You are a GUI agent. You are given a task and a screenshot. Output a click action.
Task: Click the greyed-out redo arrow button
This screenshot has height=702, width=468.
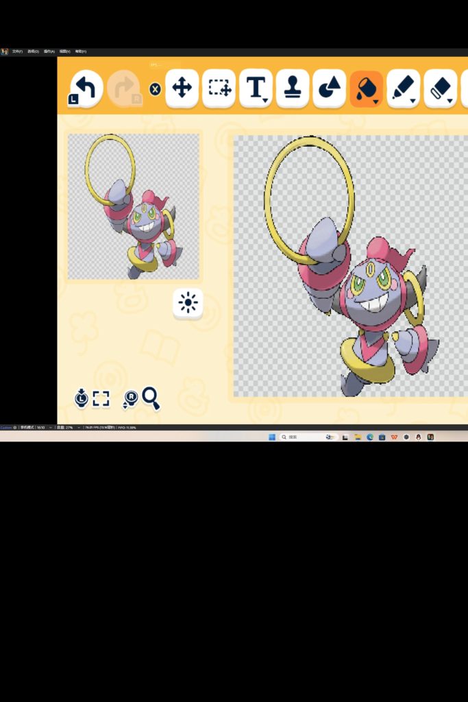pos(125,88)
